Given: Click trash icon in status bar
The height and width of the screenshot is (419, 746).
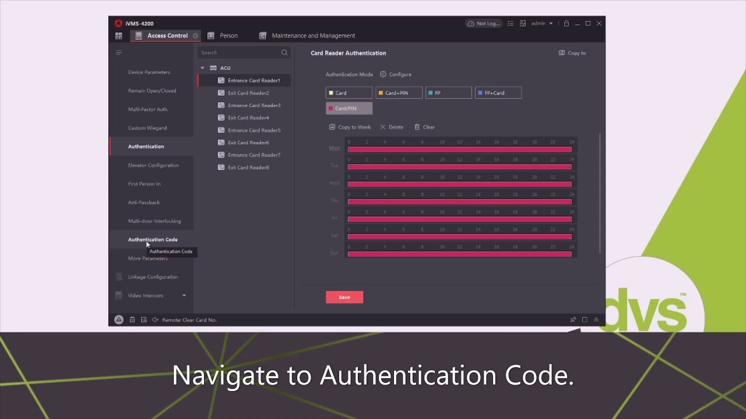Looking at the screenshot, I should tap(132, 319).
